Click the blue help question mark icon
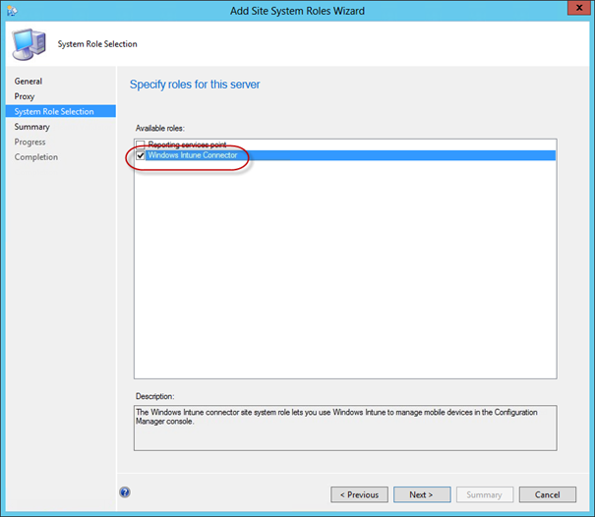The image size is (595, 517). click(125, 492)
